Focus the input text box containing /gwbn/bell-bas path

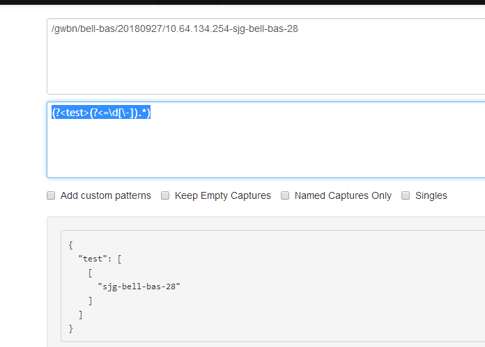(266, 56)
